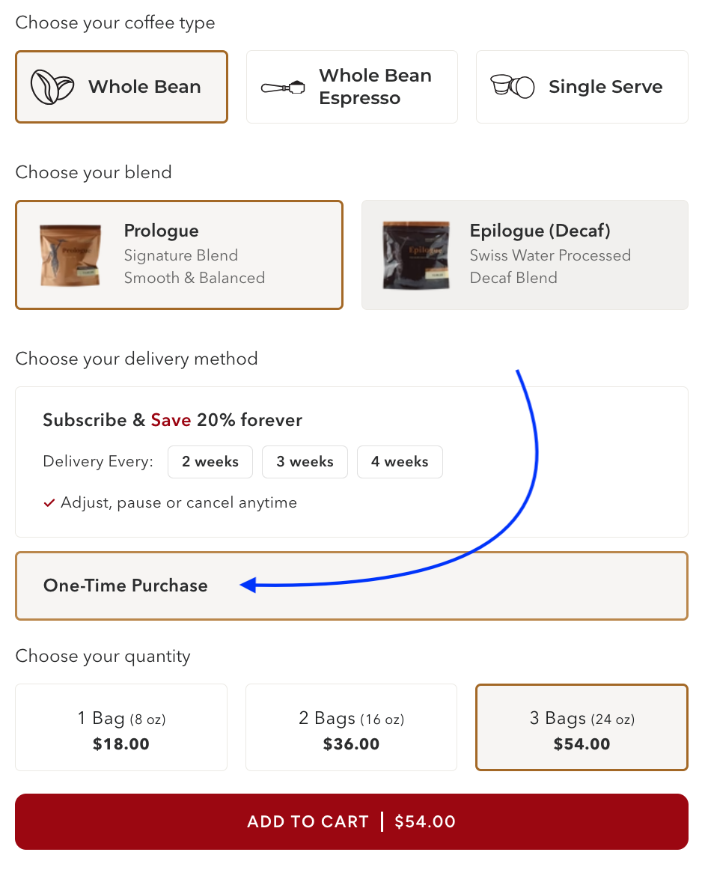Choose Whole Bean Espresso option
The height and width of the screenshot is (870, 705).
coord(374,87)
